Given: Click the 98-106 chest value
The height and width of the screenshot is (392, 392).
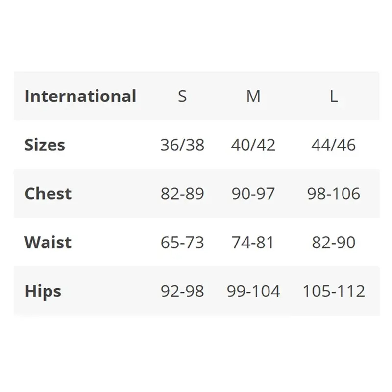Looking at the screenshot, I should coord(334,194).
